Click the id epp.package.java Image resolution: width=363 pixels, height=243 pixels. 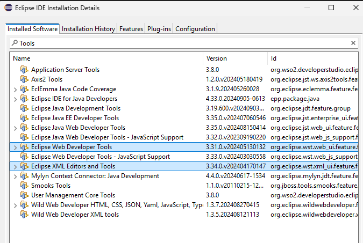(x=295, y=99)
